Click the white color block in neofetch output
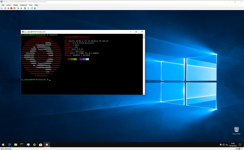This screenshot has height=150, width=244. [x=87, y=59]
